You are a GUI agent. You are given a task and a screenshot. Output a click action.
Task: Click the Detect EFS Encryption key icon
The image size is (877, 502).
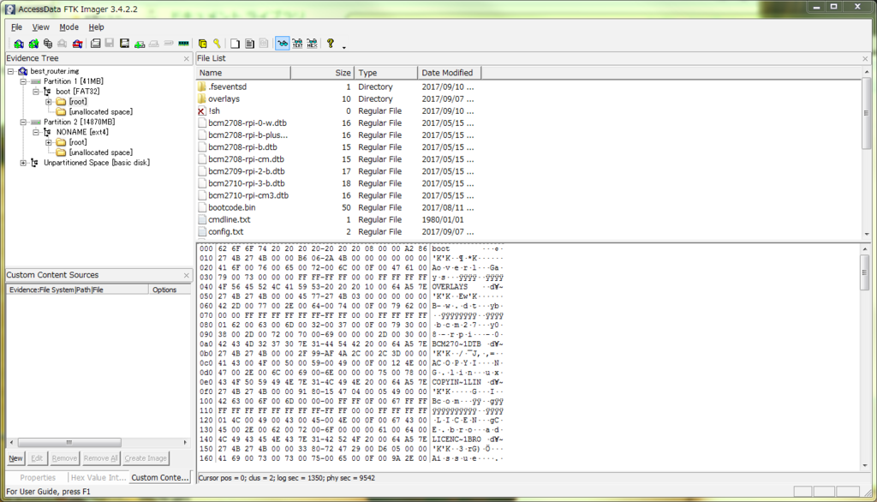point(217,44)
